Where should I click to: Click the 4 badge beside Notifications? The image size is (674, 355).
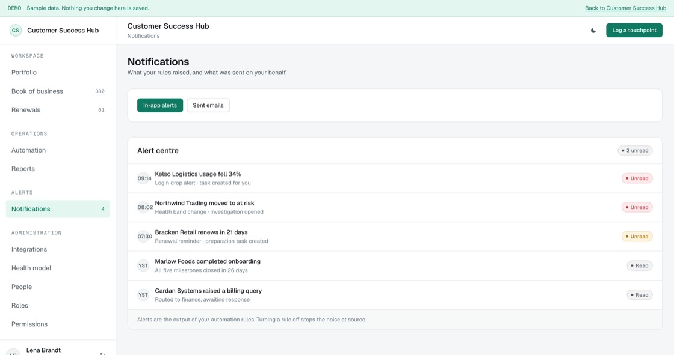103,209
